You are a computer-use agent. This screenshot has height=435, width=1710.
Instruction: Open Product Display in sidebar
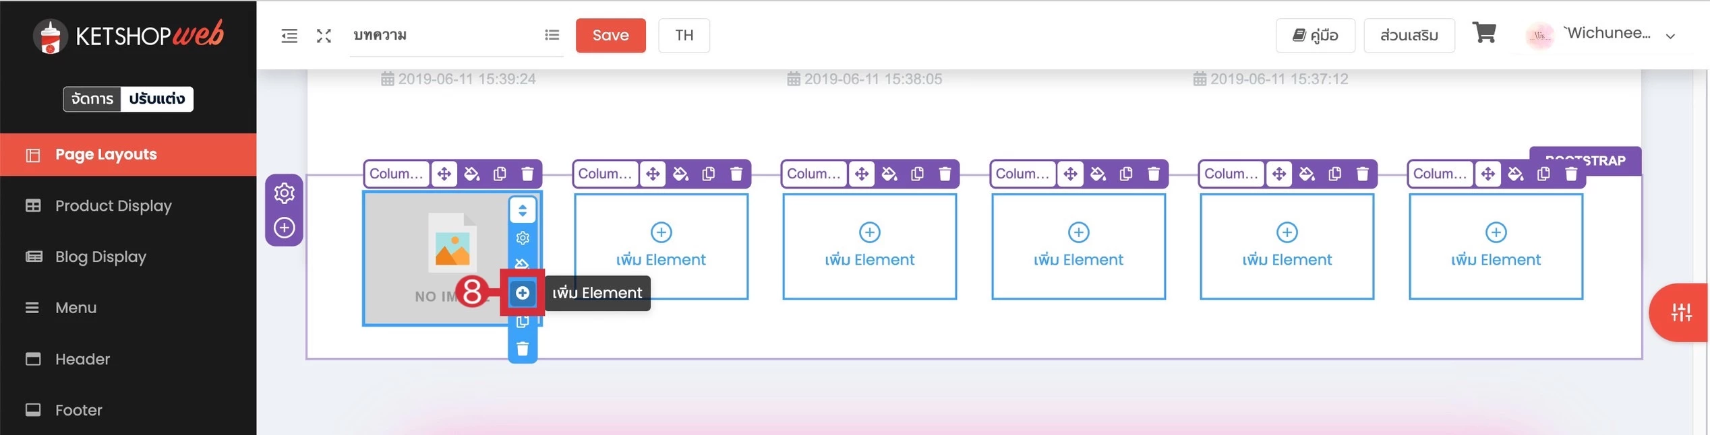(x=113, y=205)
